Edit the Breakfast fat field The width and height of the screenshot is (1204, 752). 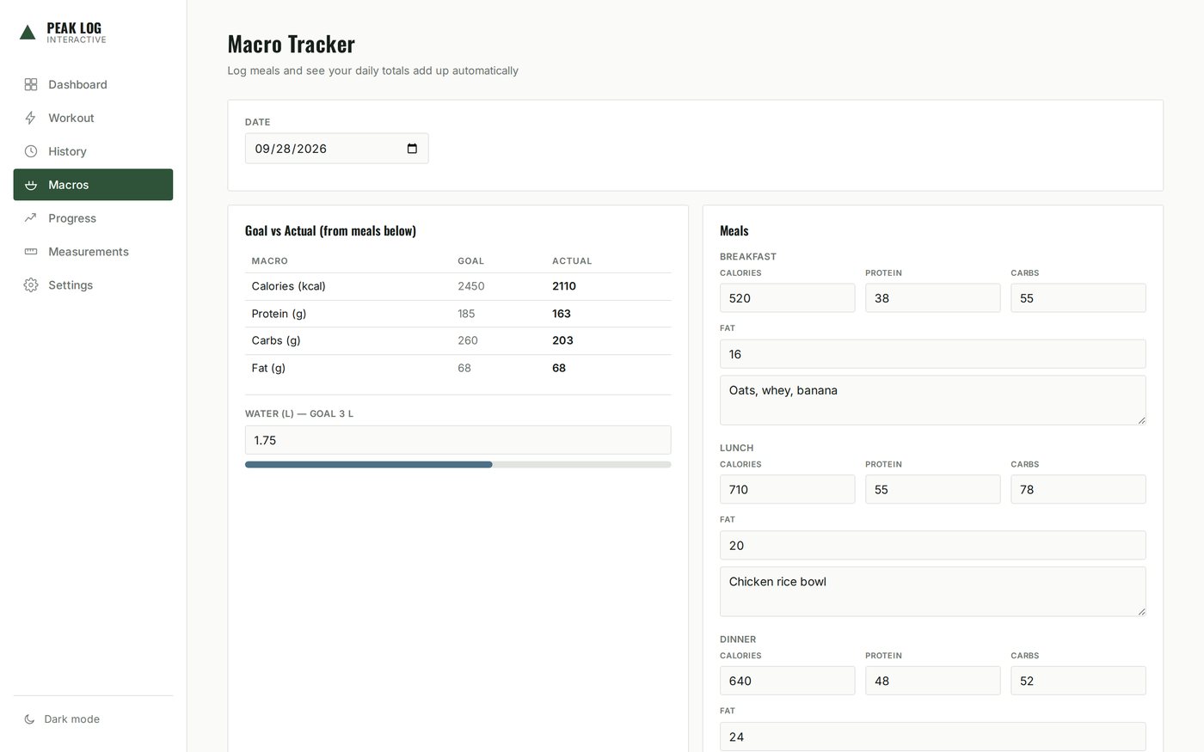coord(932,354)
